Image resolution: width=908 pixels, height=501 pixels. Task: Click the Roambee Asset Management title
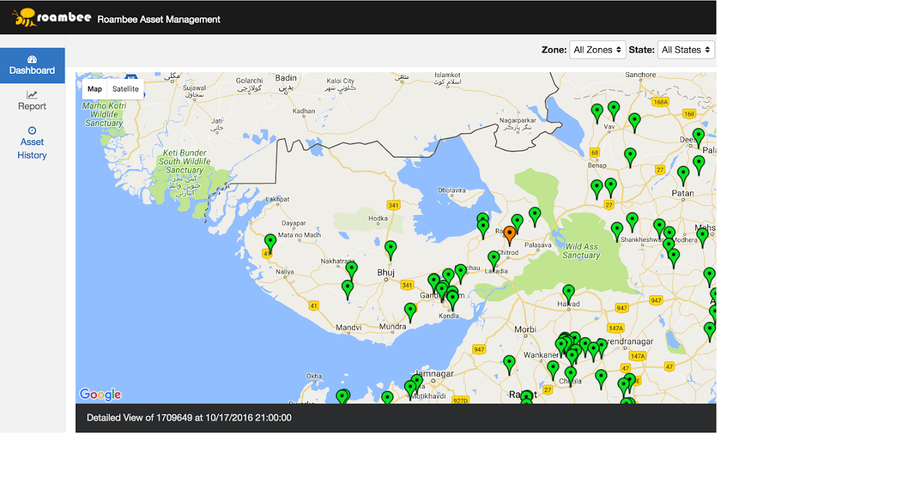[x=158, y=19]
